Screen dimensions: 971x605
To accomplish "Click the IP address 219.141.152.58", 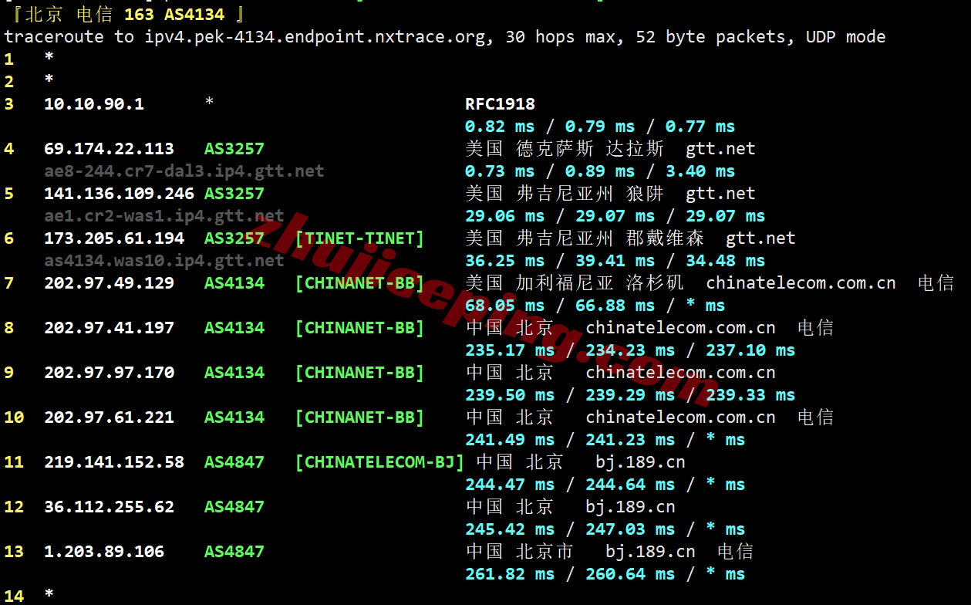I will click(114, 462).
